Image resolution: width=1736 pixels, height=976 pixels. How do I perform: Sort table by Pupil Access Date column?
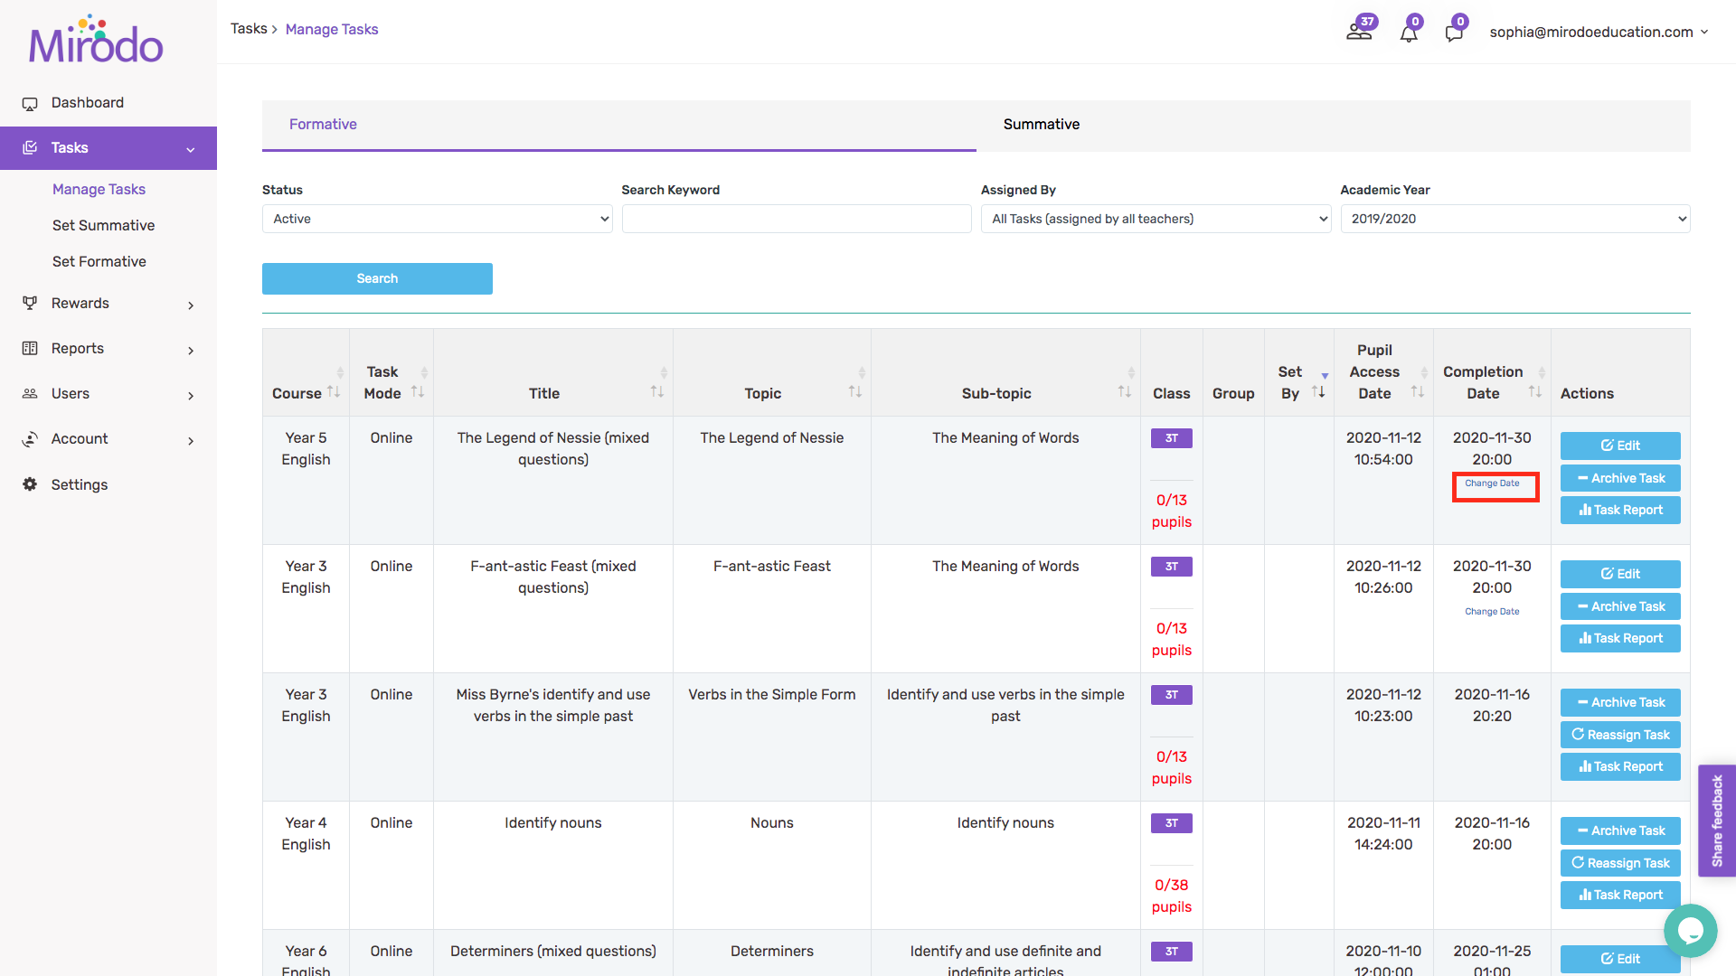pos(1418,391)
